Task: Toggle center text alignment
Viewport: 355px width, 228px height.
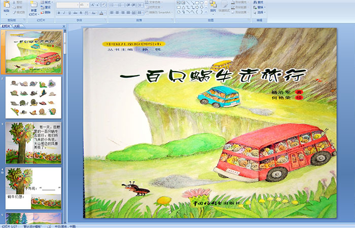Action: pos(117,13)
